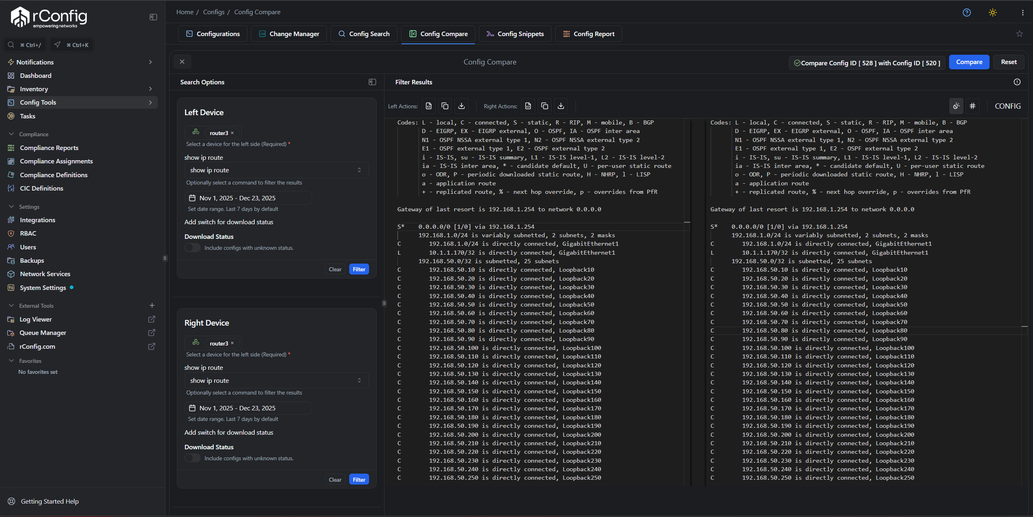Enable Include configs with unknown status for Left Device
Image resolution: width=1033 pixels, height=517 pixels.
point(193,247)
